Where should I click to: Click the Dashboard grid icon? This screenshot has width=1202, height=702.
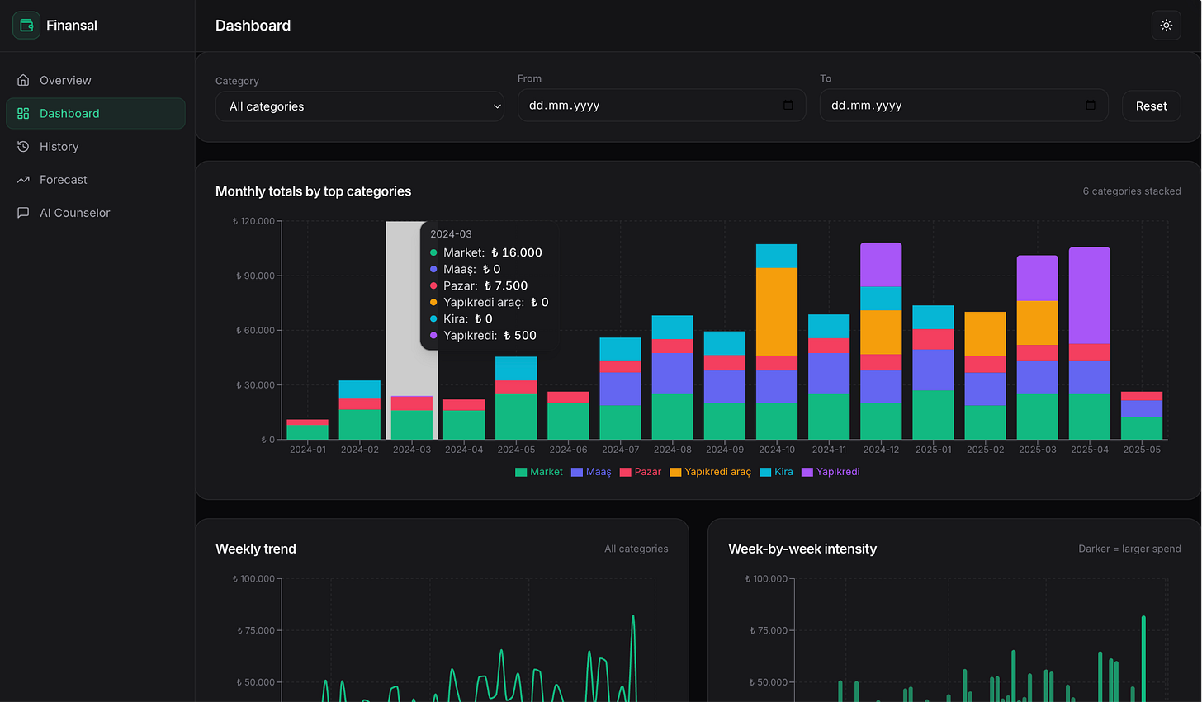pyautogui.click(x=23, y=113)
